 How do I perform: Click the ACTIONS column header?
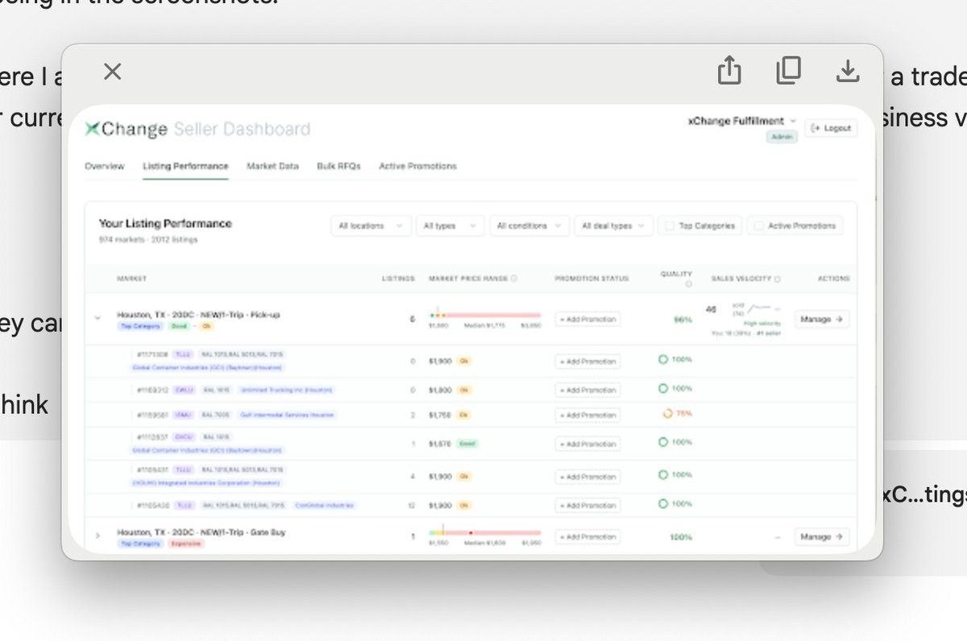click(833, 279)
